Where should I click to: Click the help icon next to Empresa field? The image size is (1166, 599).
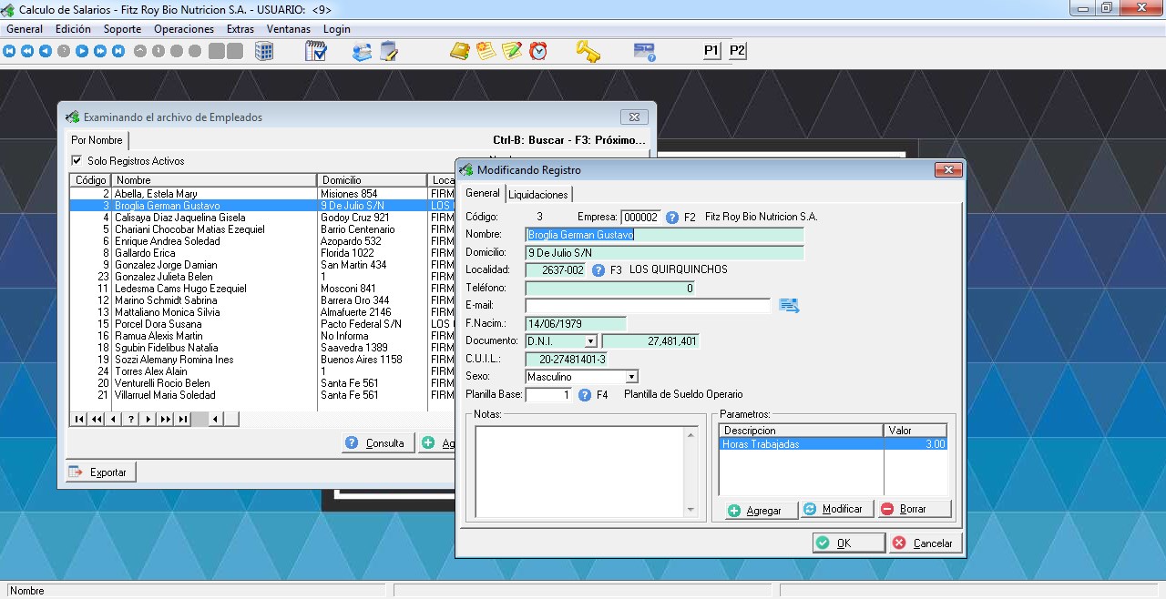click(672, 218)
